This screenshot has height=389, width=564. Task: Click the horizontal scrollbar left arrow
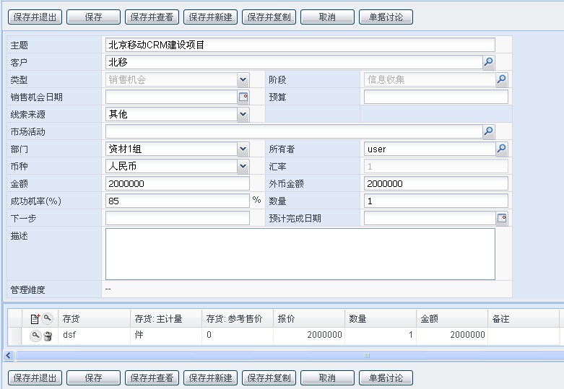pyautogui.click(x=9, y=356)
